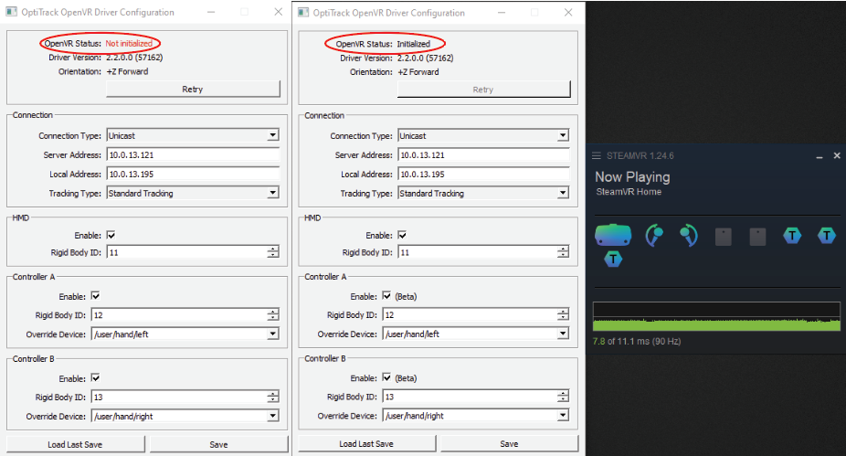Click the first base station icon
Viewport: 846px width, 456px height.
723,237
